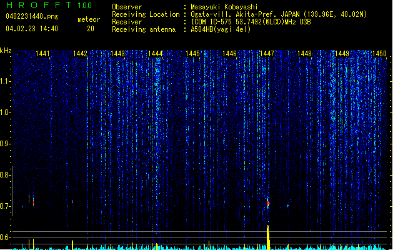Click the meteor count value 20
This screenshot has height=250, width=393.
[x=91, y=29]
